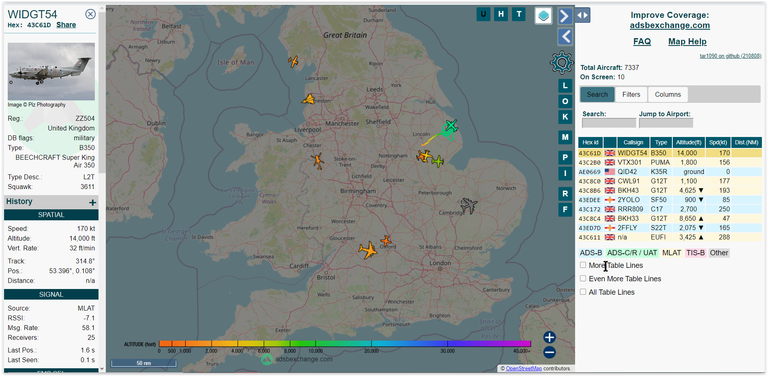Select the orange aircraft near Oxford

pyautogui.click(x=386, y=241)
